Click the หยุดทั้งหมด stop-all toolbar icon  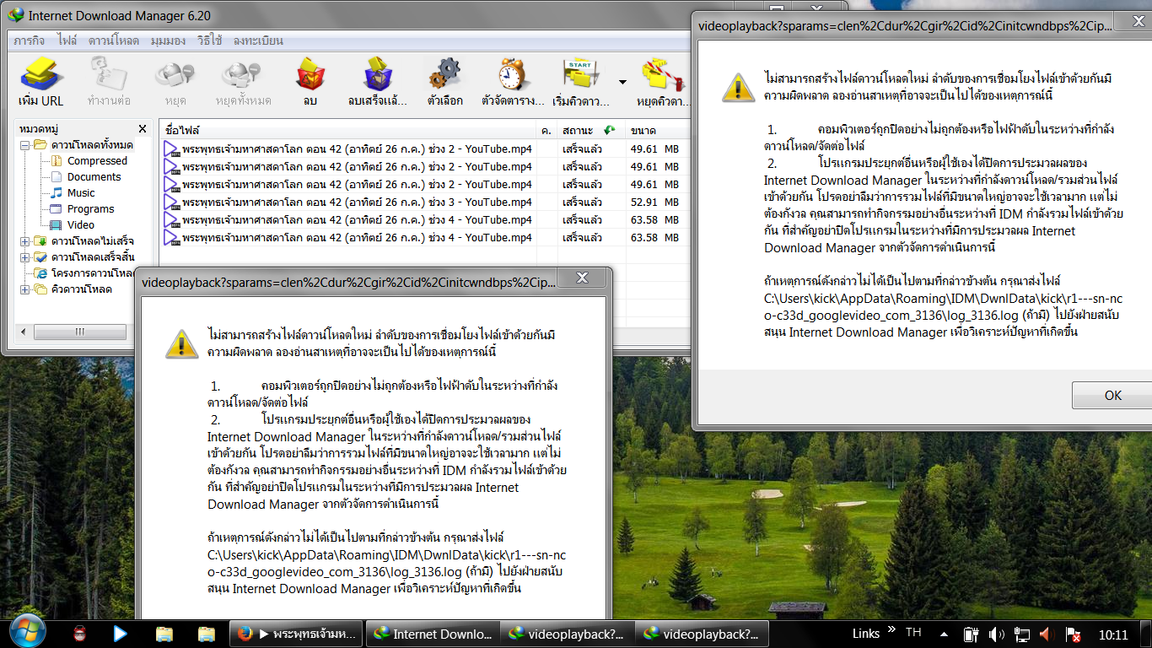244,82
